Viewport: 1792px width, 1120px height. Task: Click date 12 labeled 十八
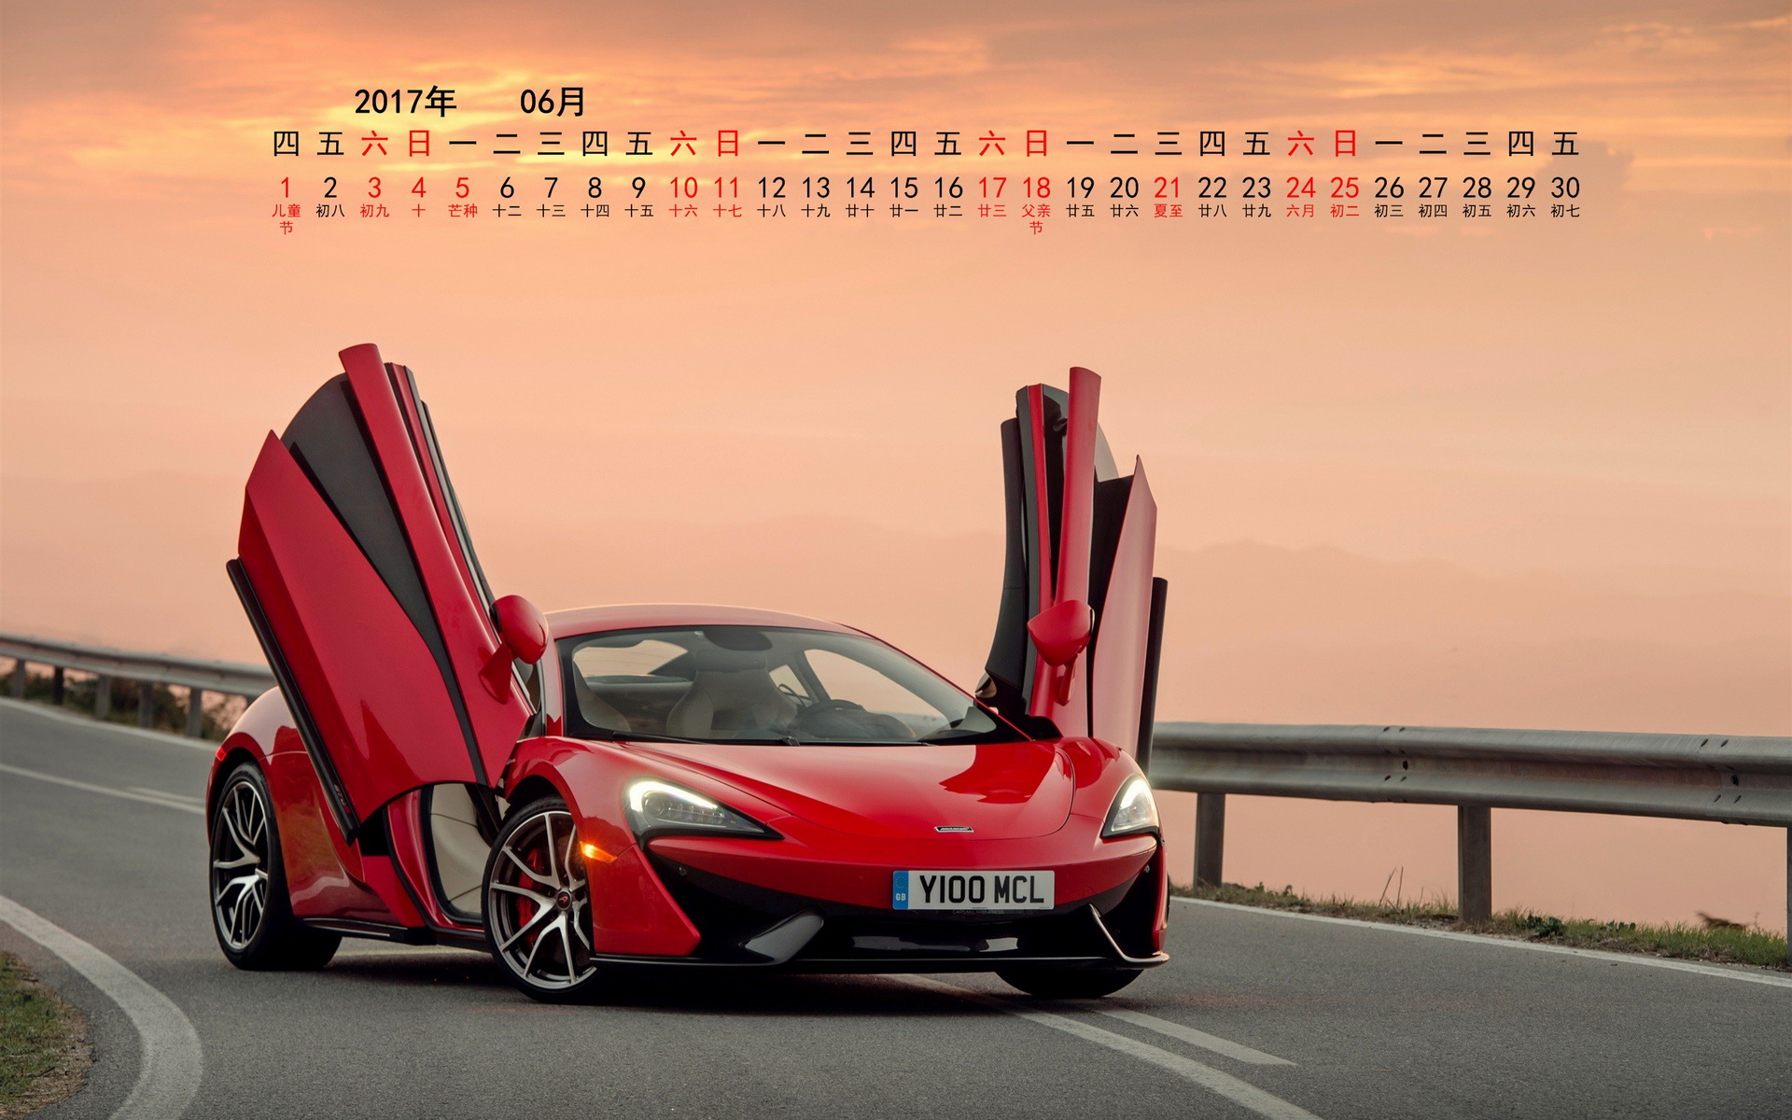(771, 189)
